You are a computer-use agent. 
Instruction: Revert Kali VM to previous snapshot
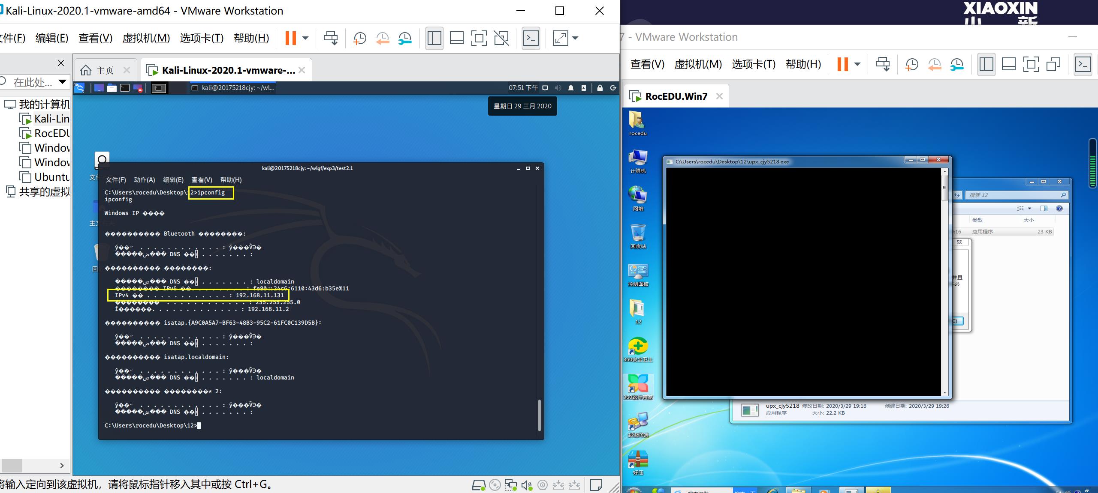(x=382, y=38)
